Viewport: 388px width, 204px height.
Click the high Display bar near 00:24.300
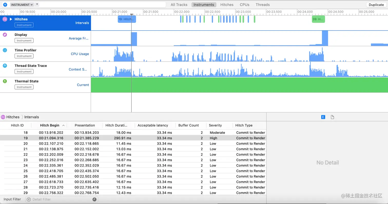pos(325,38)
